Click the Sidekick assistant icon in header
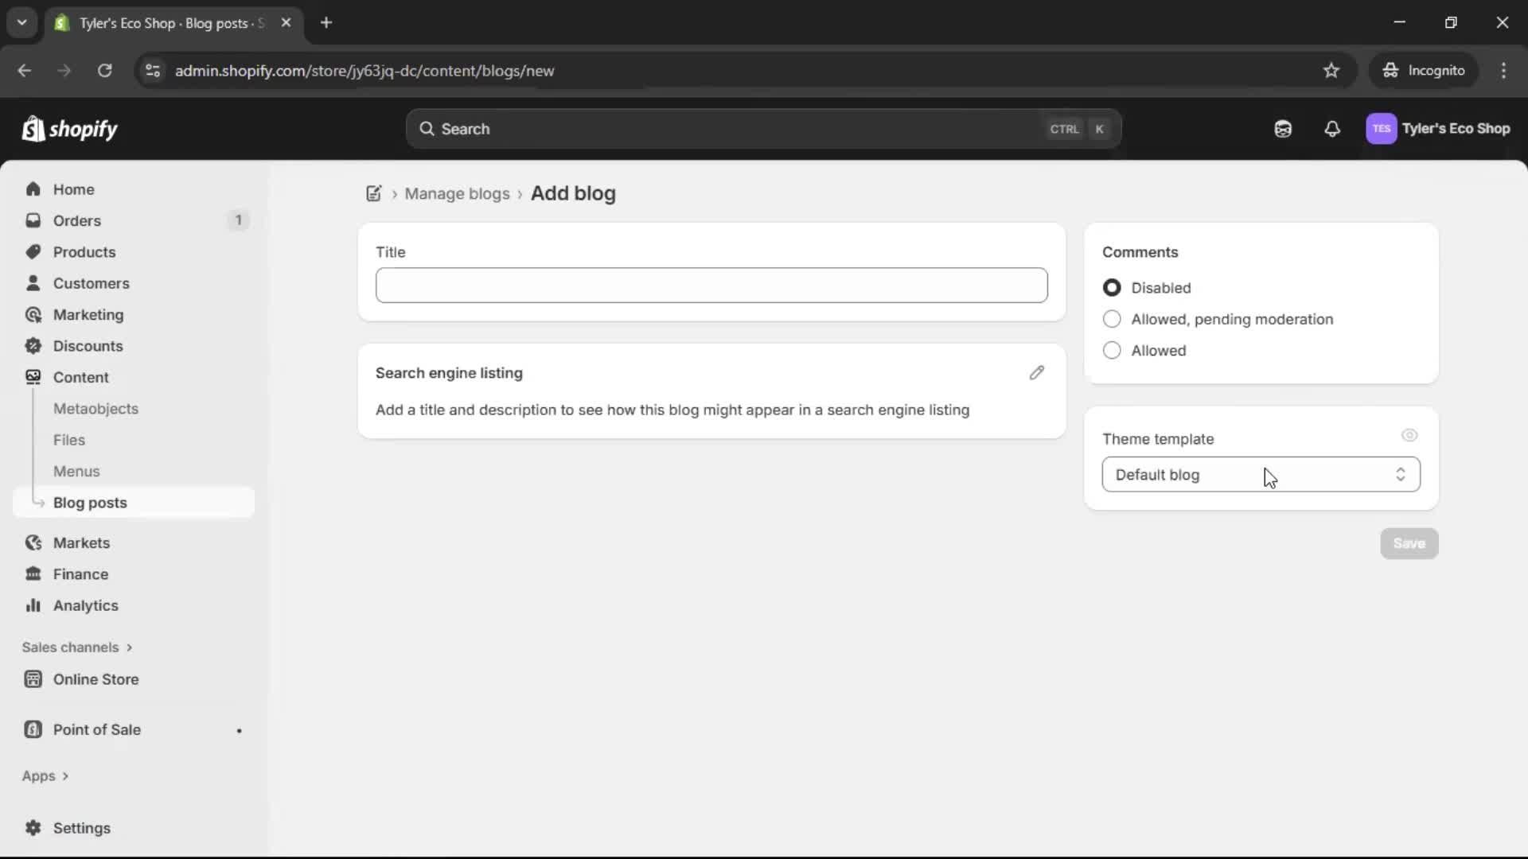 tap(1283, 129)
